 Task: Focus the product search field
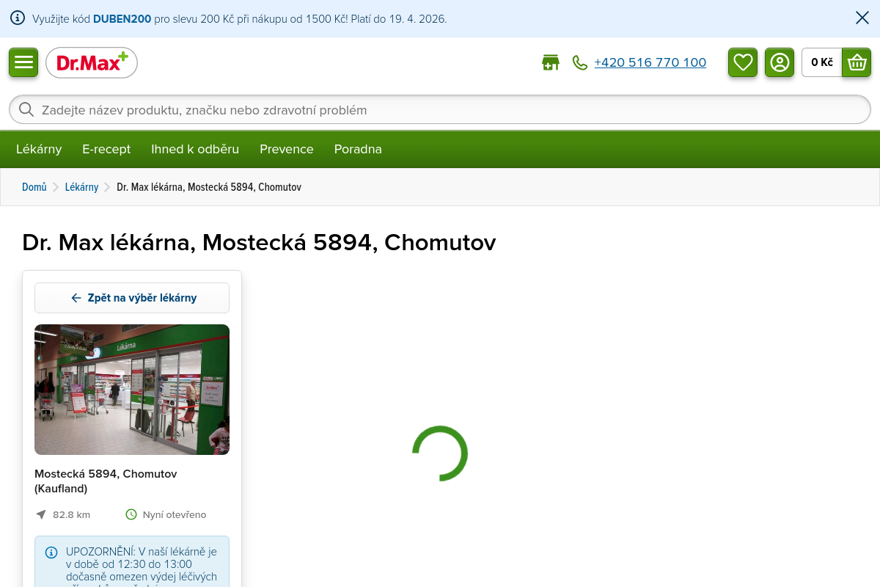tap(440, 110)
